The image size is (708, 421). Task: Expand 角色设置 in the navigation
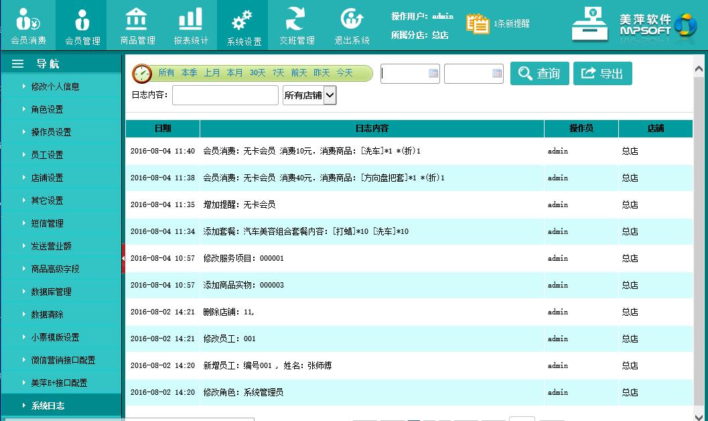(x=47, y=109)
